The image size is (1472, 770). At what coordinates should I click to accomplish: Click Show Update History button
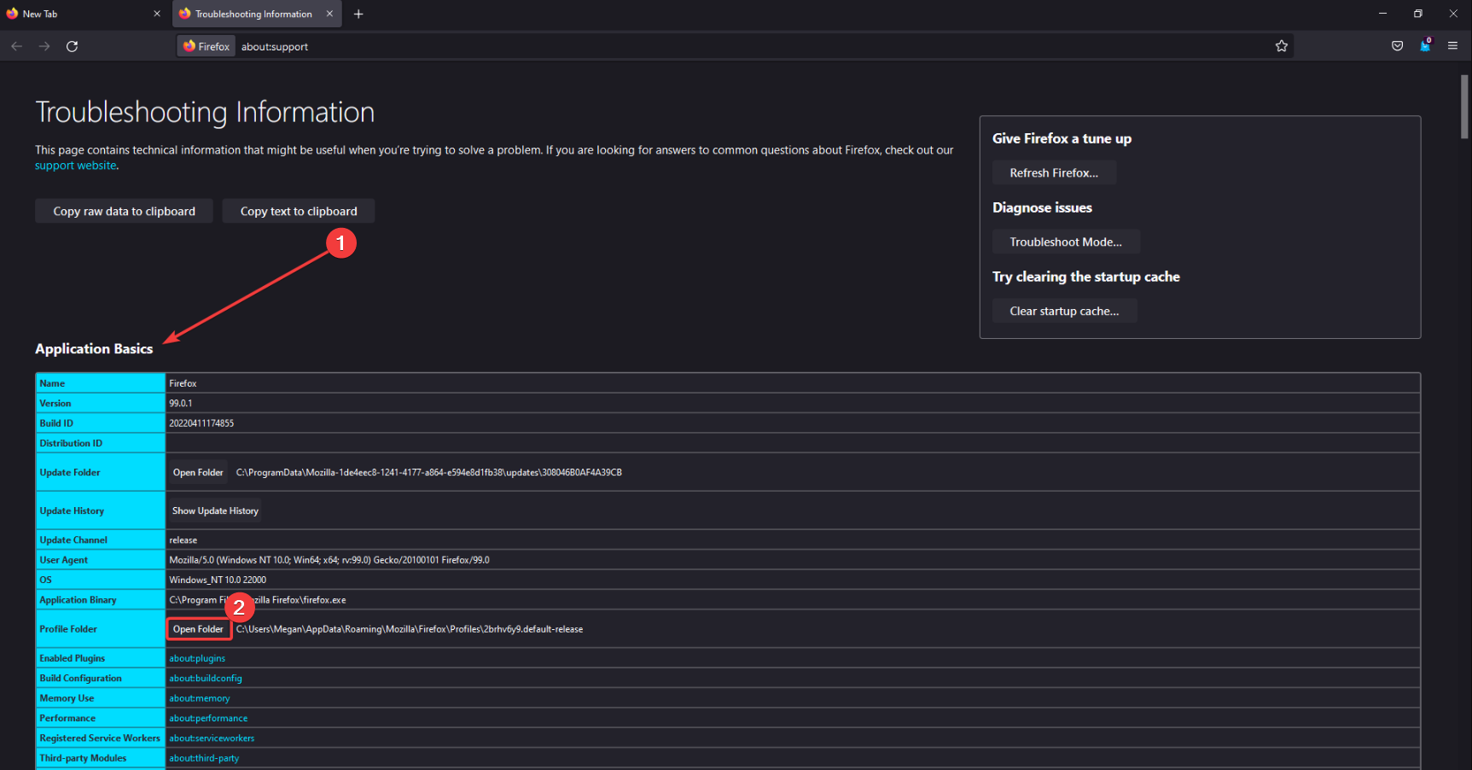[x=215, y=510]
